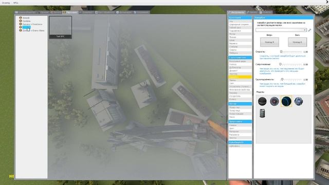Select the 'Следы' trails tool
329x185 pixels.
(x=240, y=138)
